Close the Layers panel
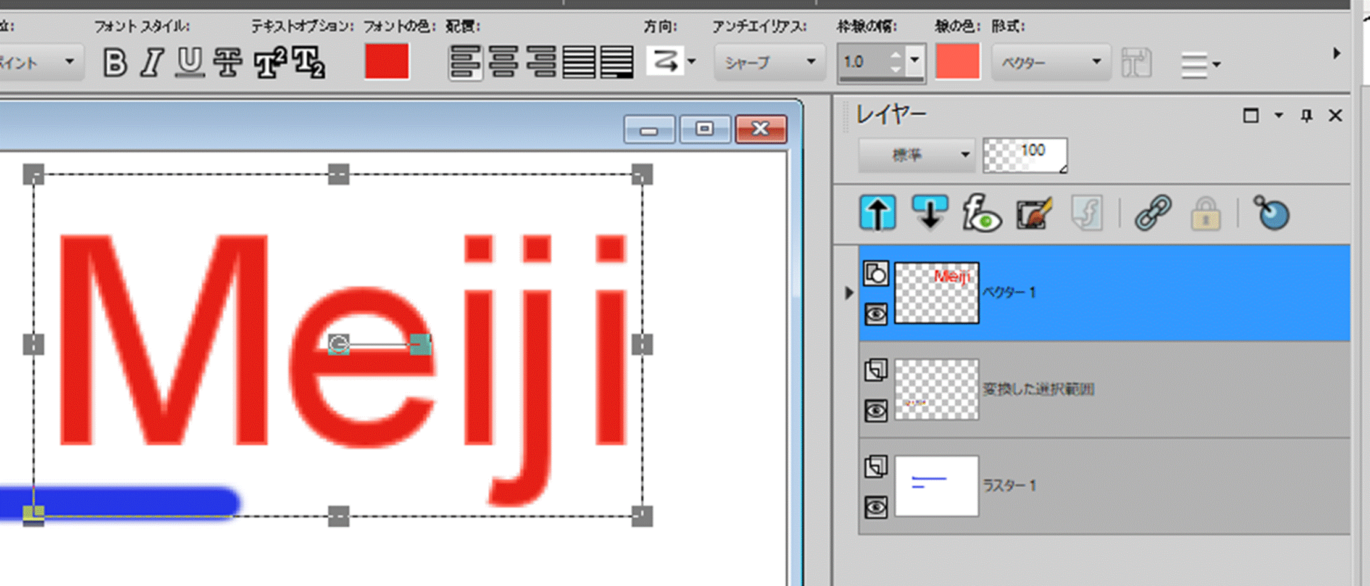The height and width of the screenshot is (586, 1370). pos(1335,115)
